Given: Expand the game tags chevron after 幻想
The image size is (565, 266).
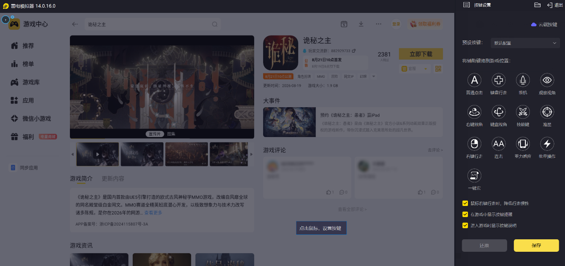Looking at the screenshot, I should coord(374,77).
